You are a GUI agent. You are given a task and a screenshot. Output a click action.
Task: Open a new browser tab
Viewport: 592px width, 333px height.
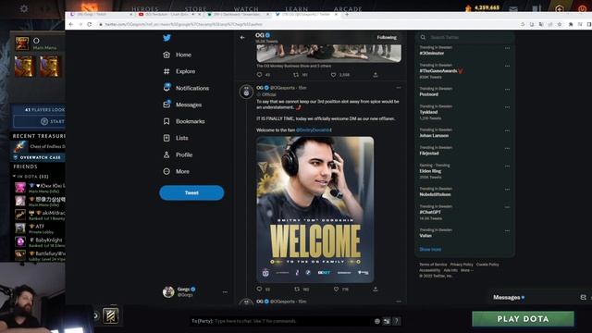pyautogui.click(x=347, y=15)
